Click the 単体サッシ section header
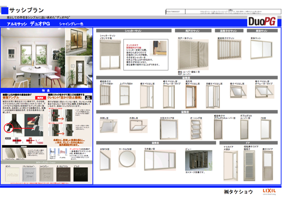This screenshot has width=282, height=206. (262, 31)
